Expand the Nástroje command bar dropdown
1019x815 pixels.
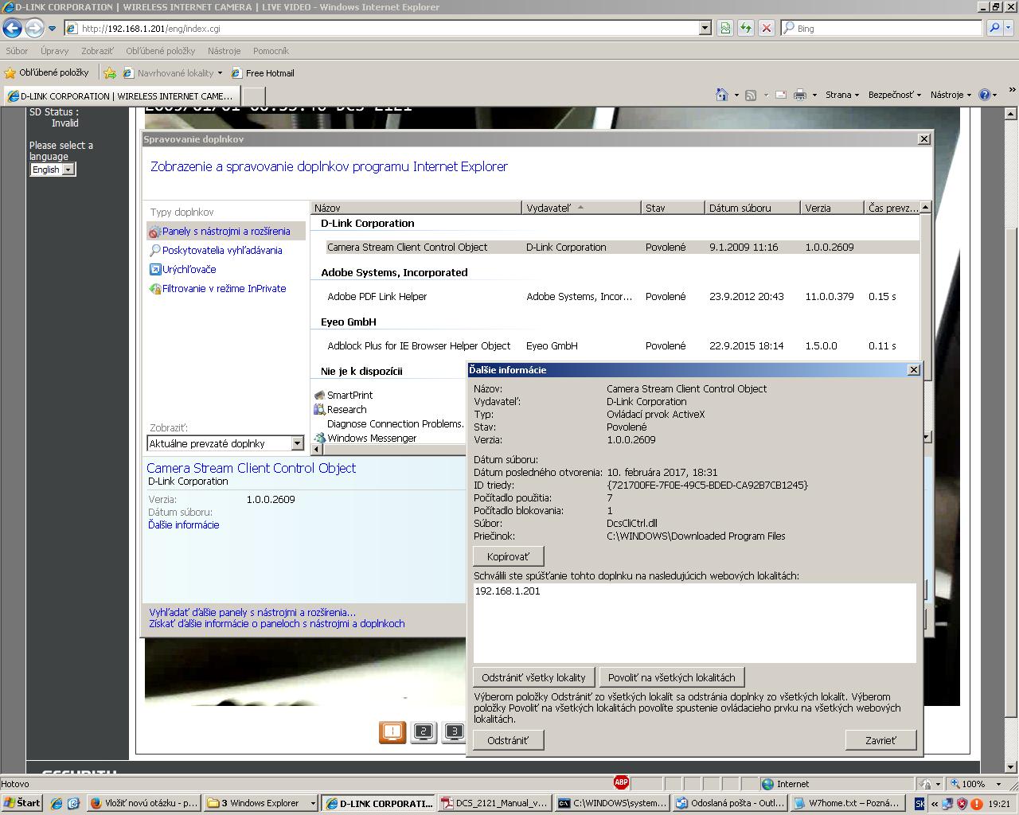click(951, 95)
